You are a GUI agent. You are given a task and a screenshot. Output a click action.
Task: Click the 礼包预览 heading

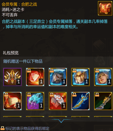tap(11, 53)
